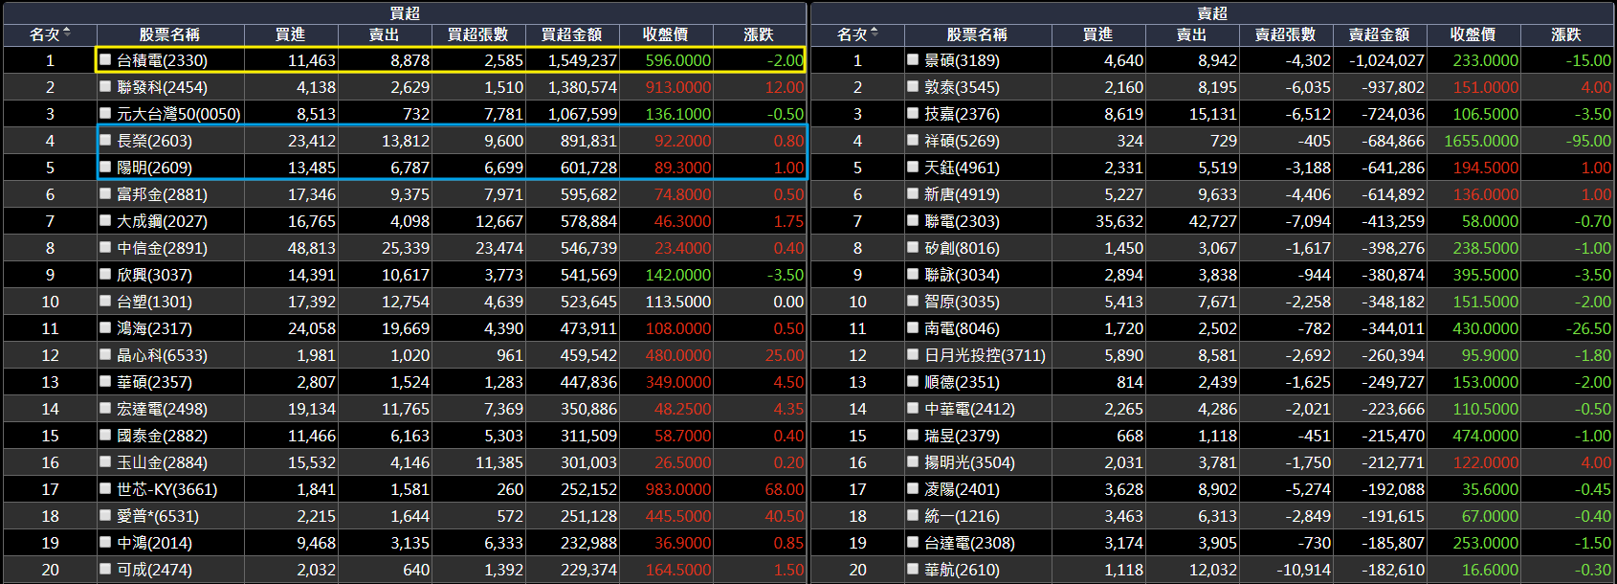The height and width of the screenshot is (584, 1617).
Task: Open stock 瑞昱(2379)
Action: 962,436
